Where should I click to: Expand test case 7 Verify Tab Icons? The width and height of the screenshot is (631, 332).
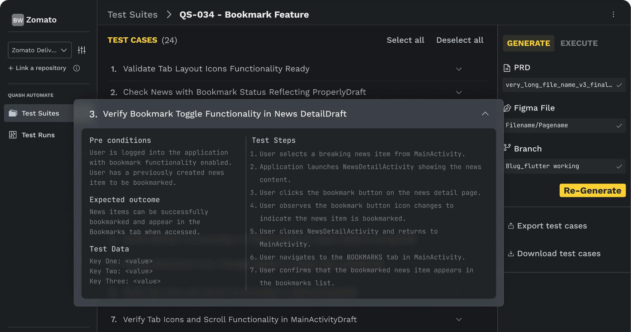pyautogui.click(x=459, y=319)
